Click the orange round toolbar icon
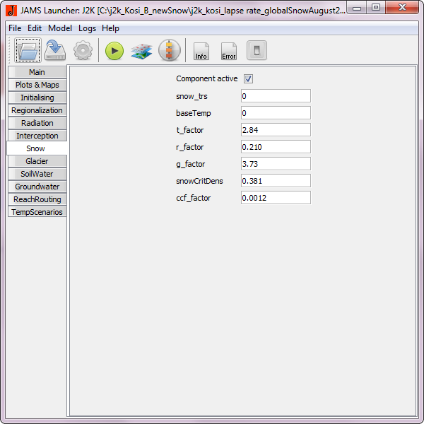The image size is (424, 424). pyautogui.click(x=170, y=51)
